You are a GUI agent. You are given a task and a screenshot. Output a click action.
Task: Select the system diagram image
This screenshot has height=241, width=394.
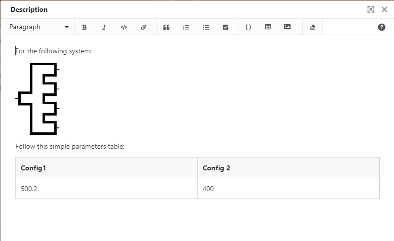click(38, 99)
